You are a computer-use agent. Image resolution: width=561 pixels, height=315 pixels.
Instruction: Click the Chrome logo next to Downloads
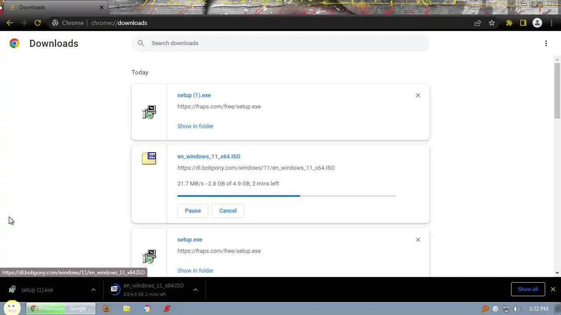[x=14, y=43]
